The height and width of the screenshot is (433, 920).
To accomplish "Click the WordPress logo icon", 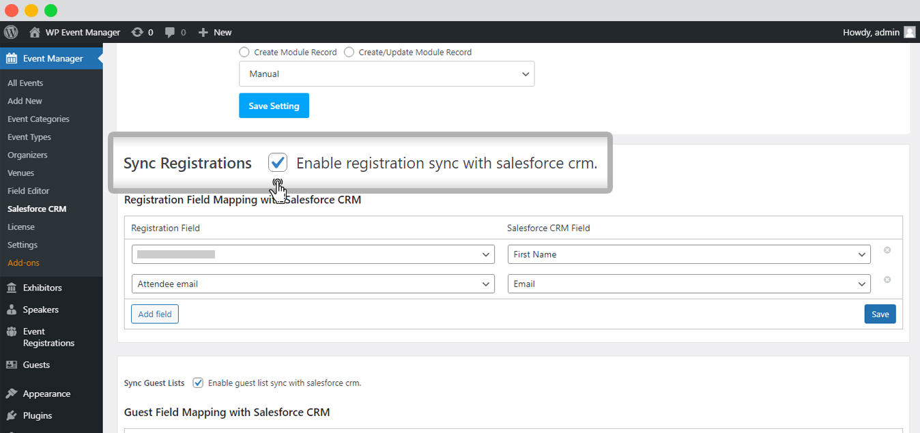I will (11, 32).
